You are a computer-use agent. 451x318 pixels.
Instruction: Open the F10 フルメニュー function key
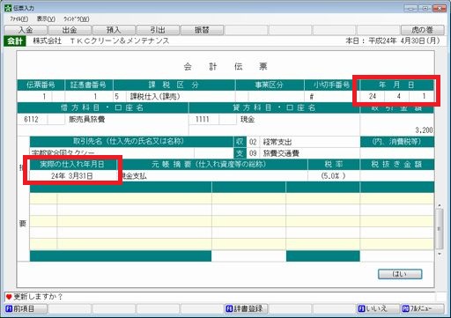pyautogui.click(x=422, y=308)
